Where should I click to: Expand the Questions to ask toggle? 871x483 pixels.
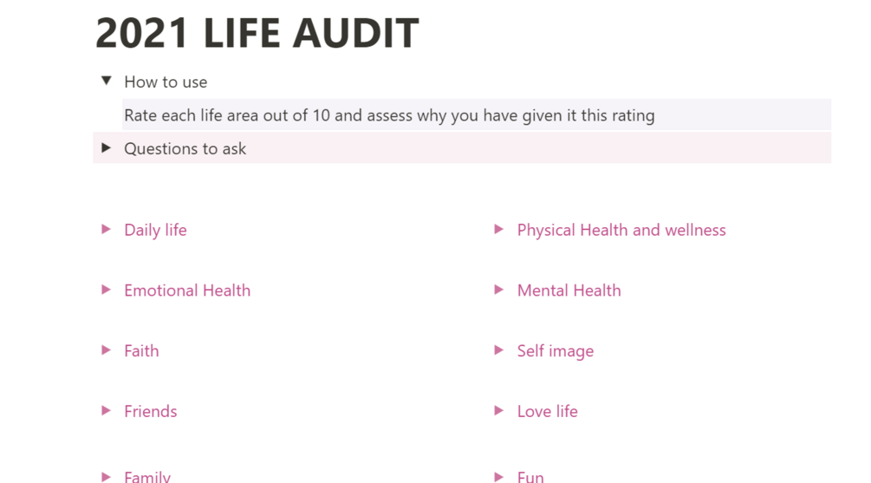(106, 147)
